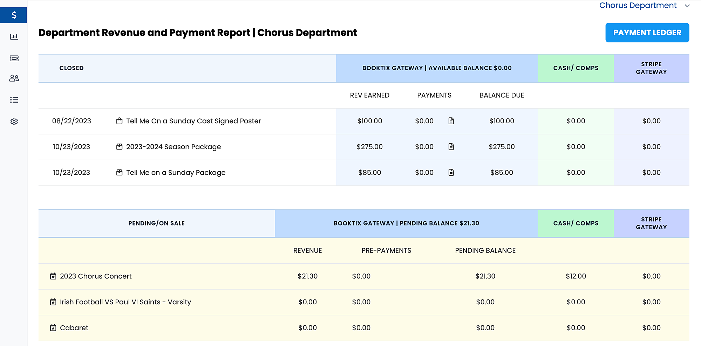This screenshot has height=346, width=701.
Task: Click the Stripe Gateway header in Pending table
Action: pyautogui.click(x=651, y=223)
